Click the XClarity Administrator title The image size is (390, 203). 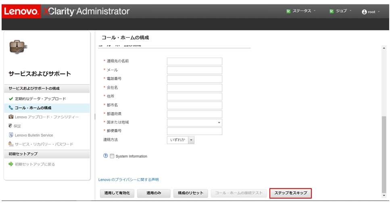pos(86,11)
